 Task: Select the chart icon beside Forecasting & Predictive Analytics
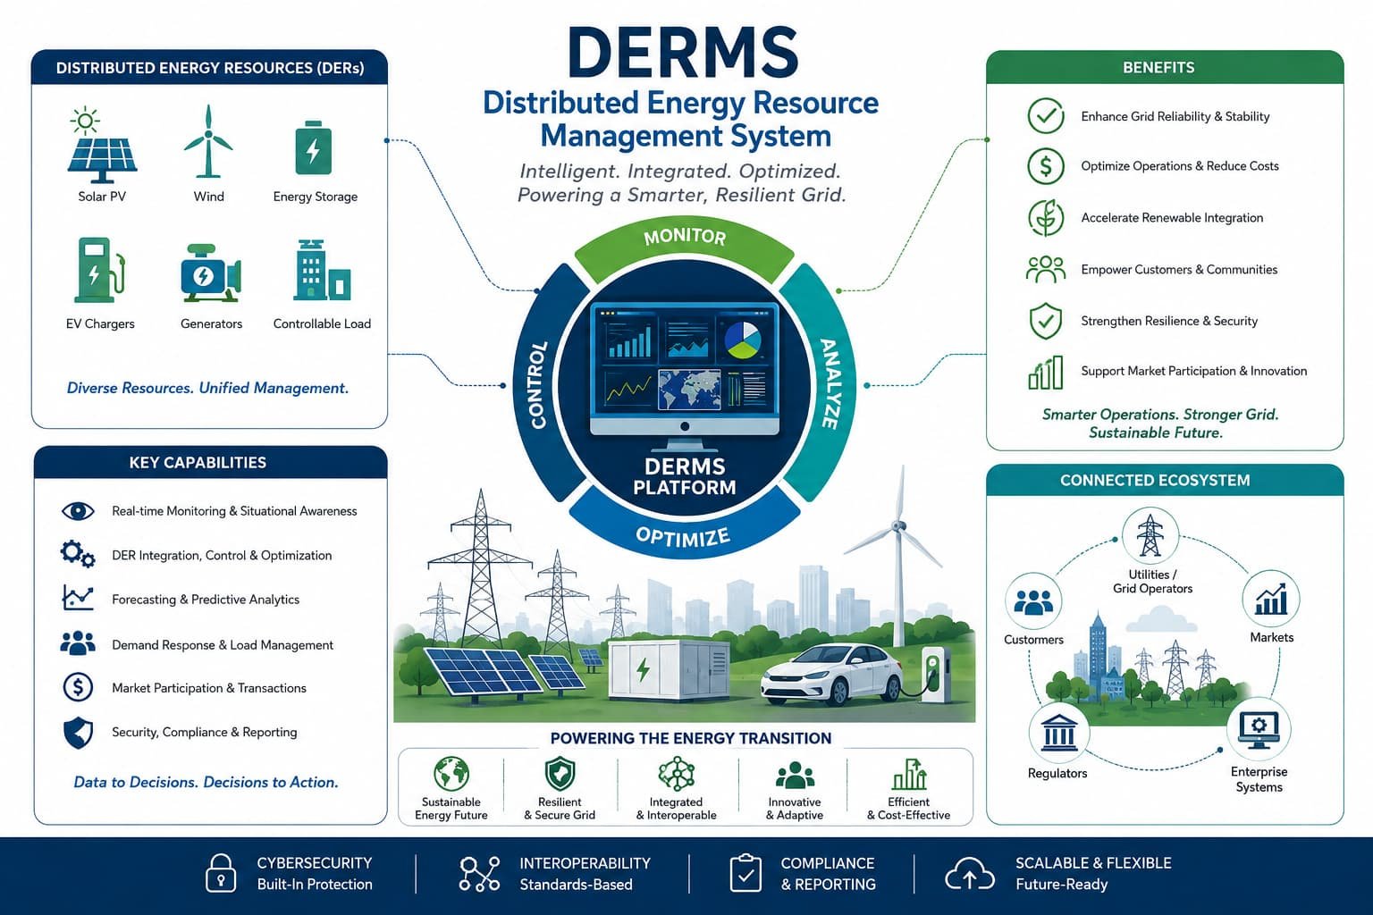[x=78, y=598]
